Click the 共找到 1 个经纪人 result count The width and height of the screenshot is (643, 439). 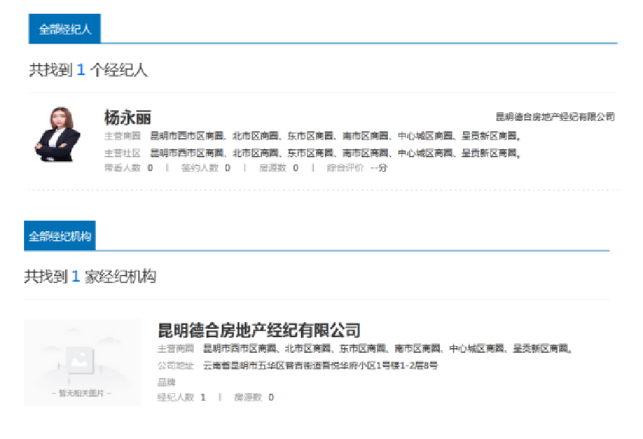[88, 70]
